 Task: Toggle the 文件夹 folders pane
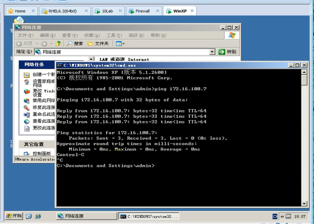point(98,44)
